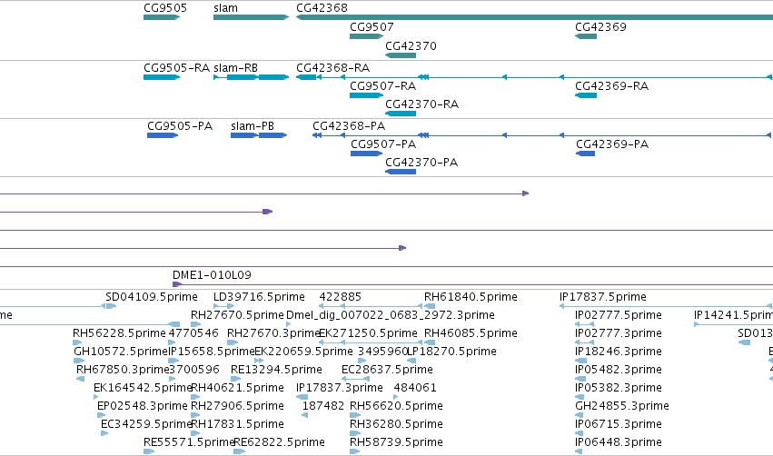This screenshot has height=456, width=773.
Task: Select EST RE62822.5prime
Action: [x=279, y=442]
